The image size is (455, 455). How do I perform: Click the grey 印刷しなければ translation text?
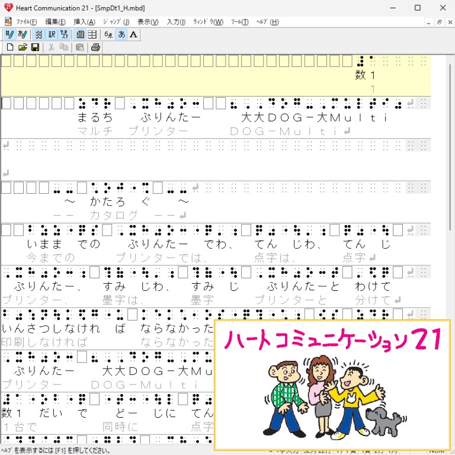tap(44, 342)
